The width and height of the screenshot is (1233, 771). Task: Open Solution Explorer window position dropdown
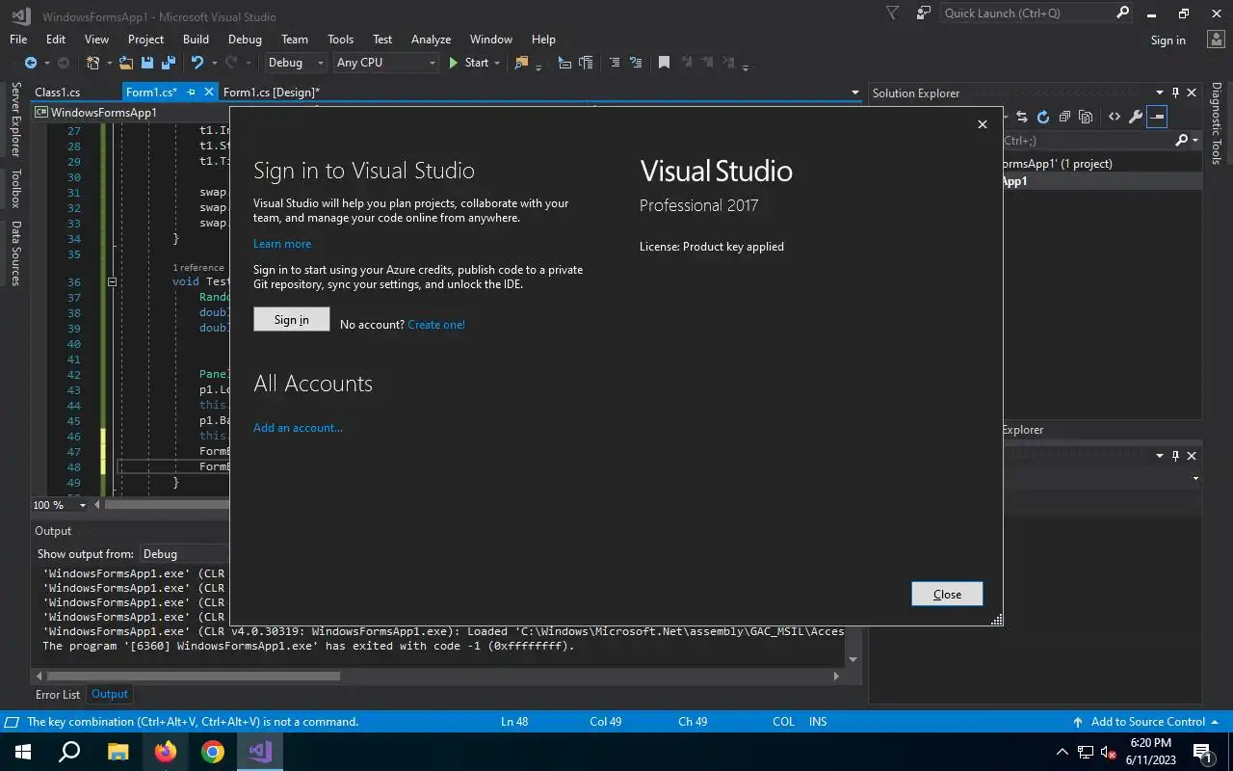(x=1159, y=93)
